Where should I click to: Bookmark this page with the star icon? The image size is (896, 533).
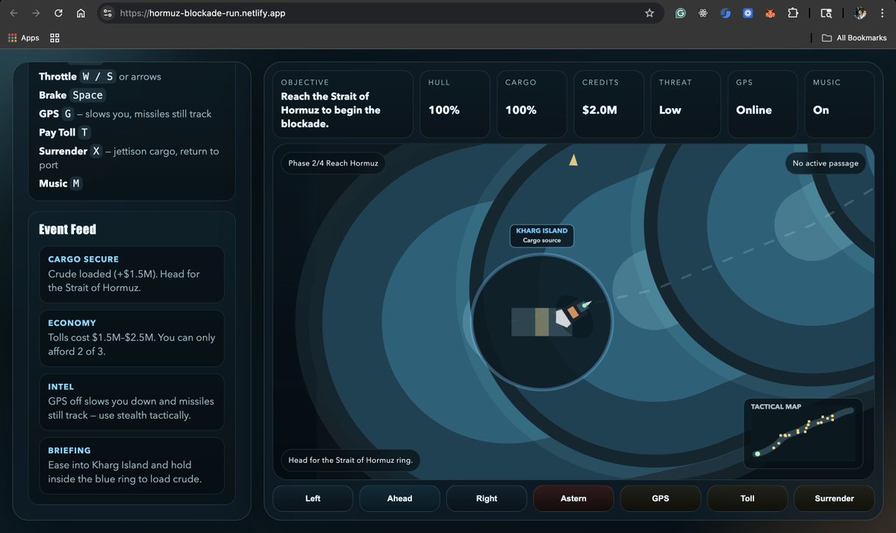650,13
